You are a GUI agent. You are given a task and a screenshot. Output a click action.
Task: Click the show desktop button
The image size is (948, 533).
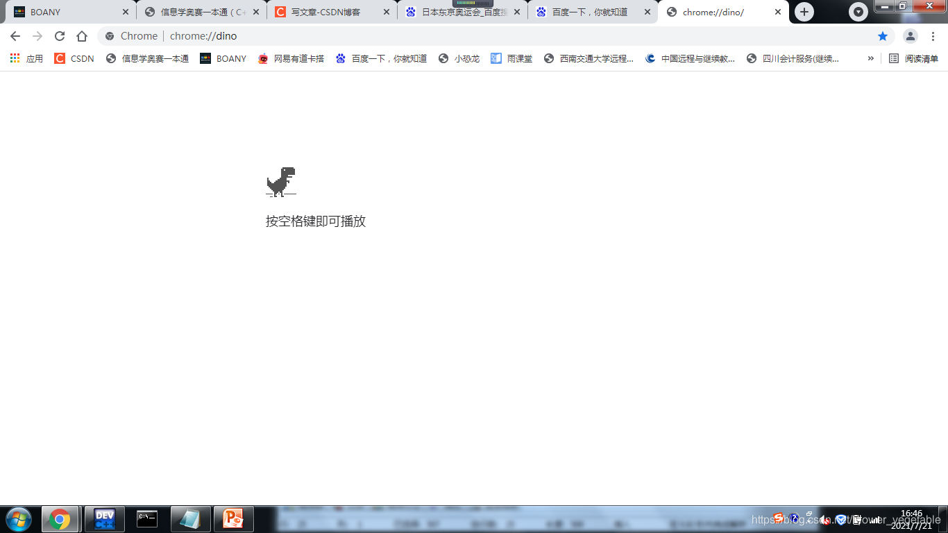tap(943, 519)
